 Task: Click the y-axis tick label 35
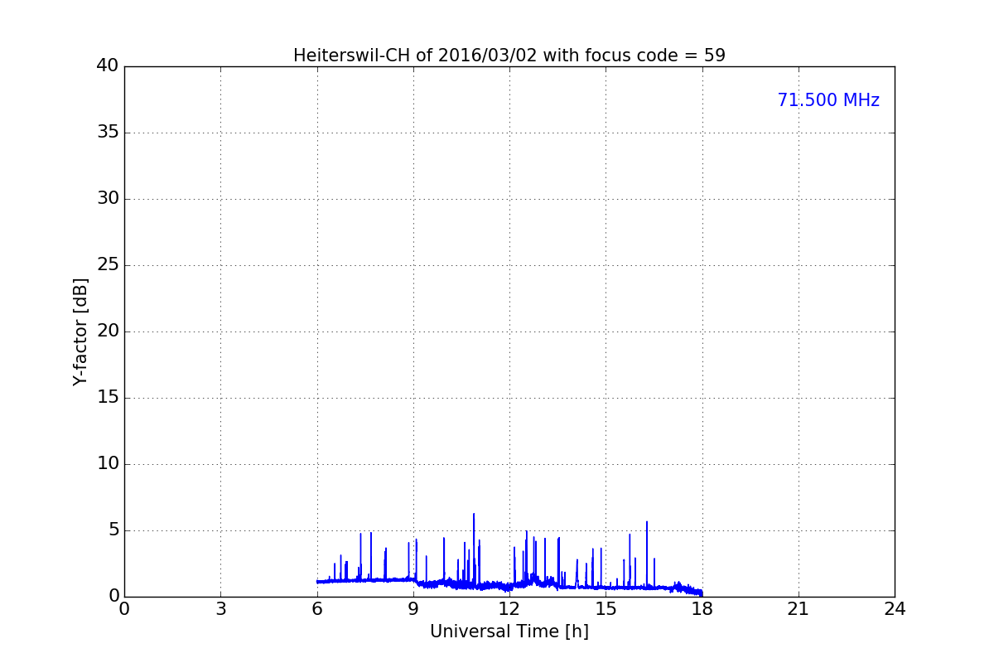(107, 133)
